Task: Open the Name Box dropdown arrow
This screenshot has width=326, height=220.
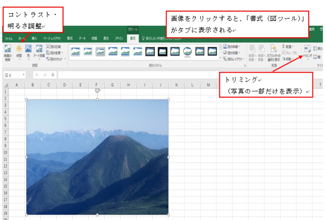Action: 24,75
